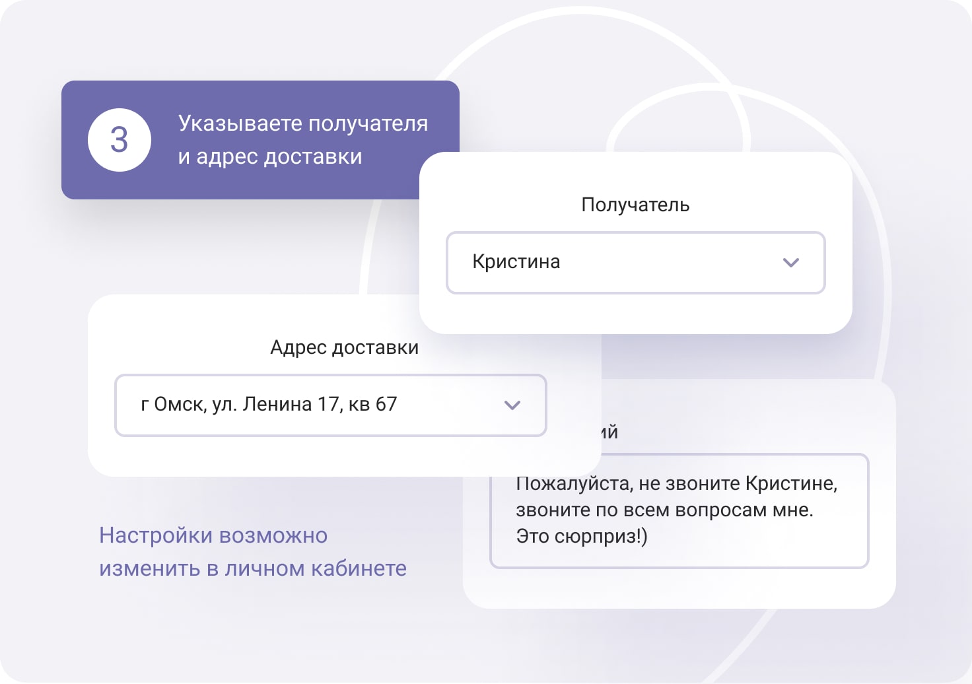Click the Настройки возможно изменить text link
This screenshot has height=684, width=972.
[213, 535]
